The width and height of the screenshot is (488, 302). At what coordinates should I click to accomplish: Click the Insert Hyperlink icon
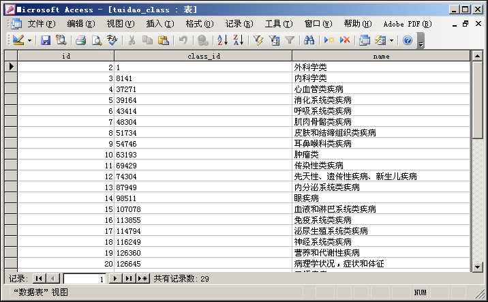click(x=203, y=40)
